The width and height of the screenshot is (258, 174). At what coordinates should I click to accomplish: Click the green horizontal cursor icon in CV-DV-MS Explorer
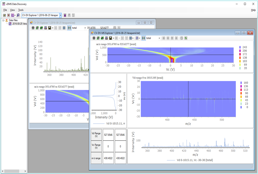click(x=98, y=38)
